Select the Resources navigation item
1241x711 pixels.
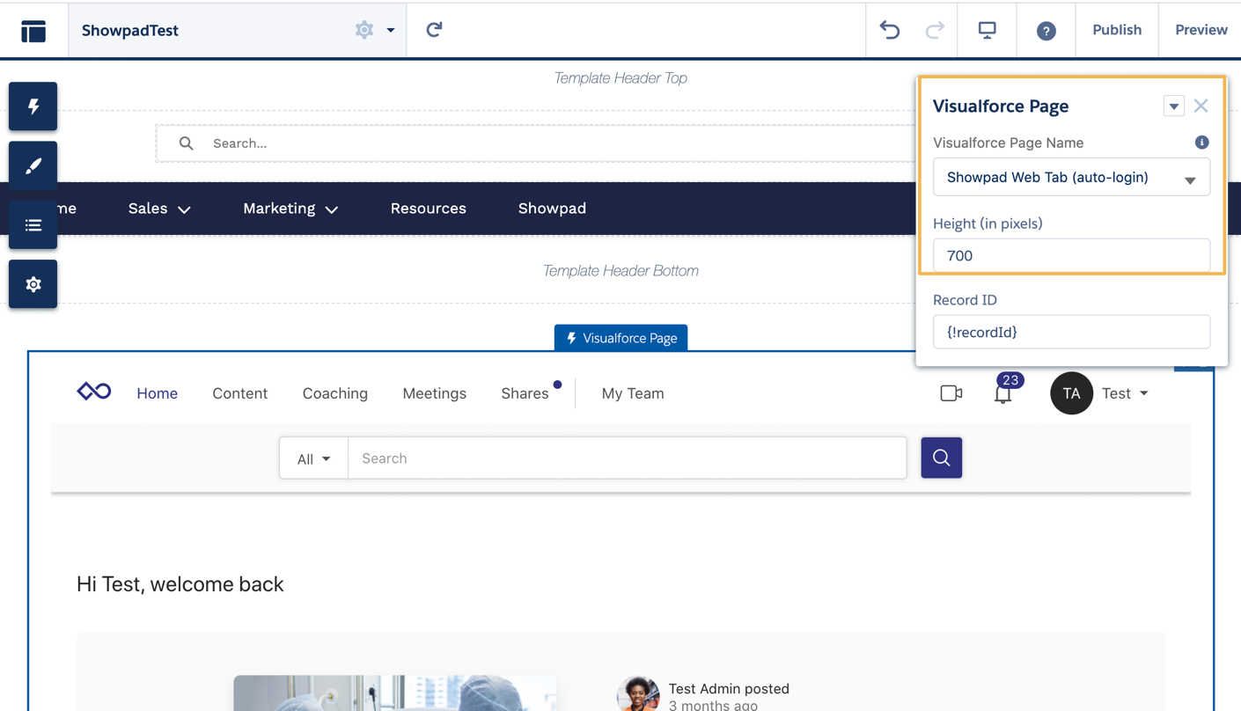[x=429, y=209]
